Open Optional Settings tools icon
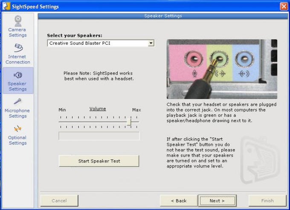The image size is (290, 210). pyautogui.click(x=18, y=129)
